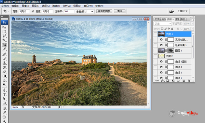The image size is (205, 123).
Task: Create a new layer group
Action: tap(178, 81)
